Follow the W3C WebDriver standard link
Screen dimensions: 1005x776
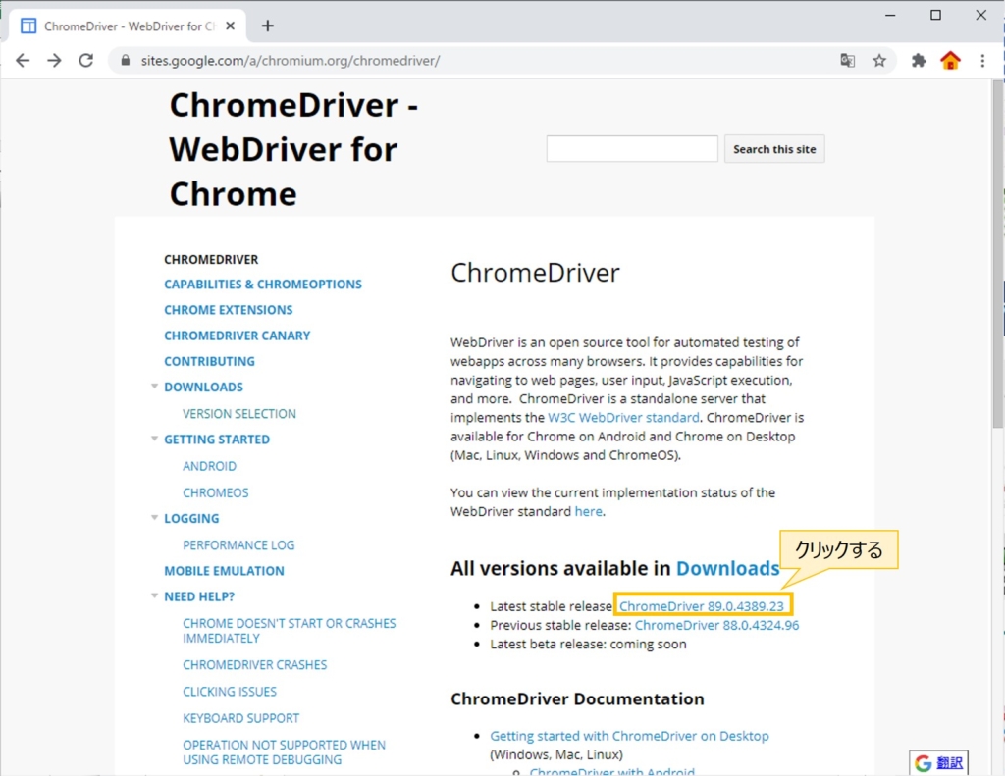[623, 418]
